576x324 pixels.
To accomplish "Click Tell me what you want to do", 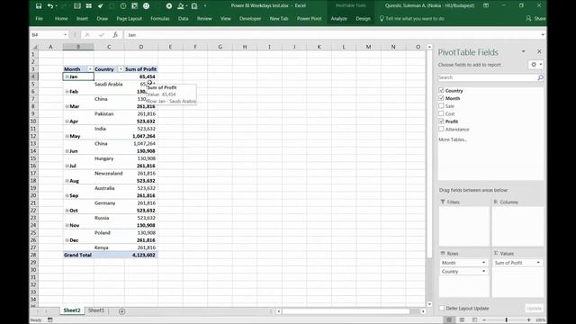I will click(414, 18).
